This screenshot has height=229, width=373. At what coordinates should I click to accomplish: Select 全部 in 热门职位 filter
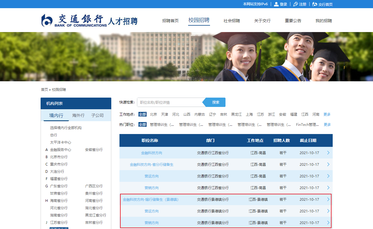pos(142,125)
